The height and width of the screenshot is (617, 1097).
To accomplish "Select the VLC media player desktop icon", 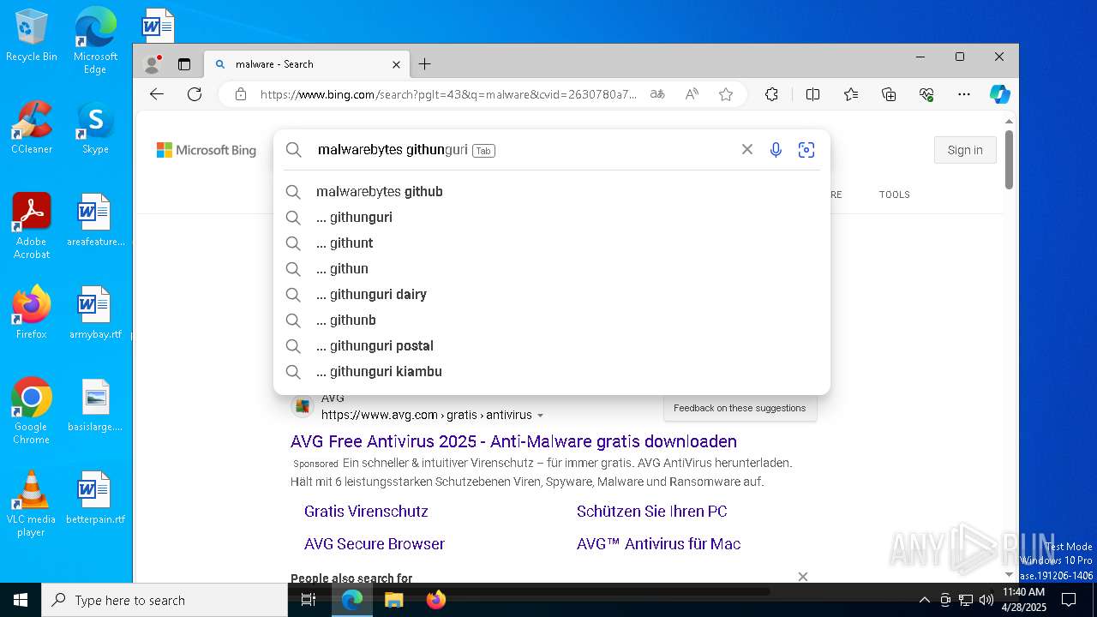I will pos(31,503).
